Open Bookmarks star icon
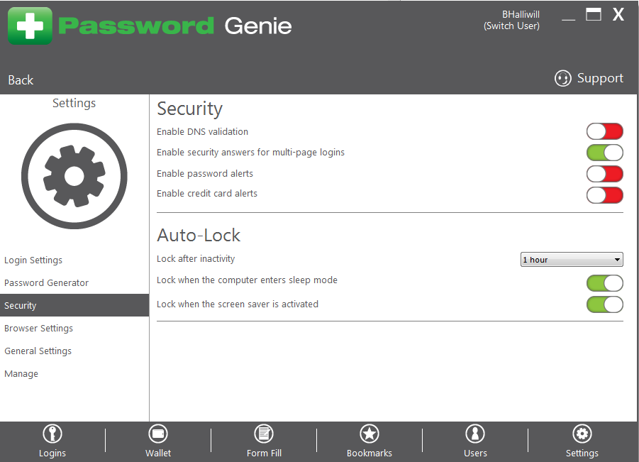Image resolution: width=639 pixels, height=462 pixels. (369, 434)
